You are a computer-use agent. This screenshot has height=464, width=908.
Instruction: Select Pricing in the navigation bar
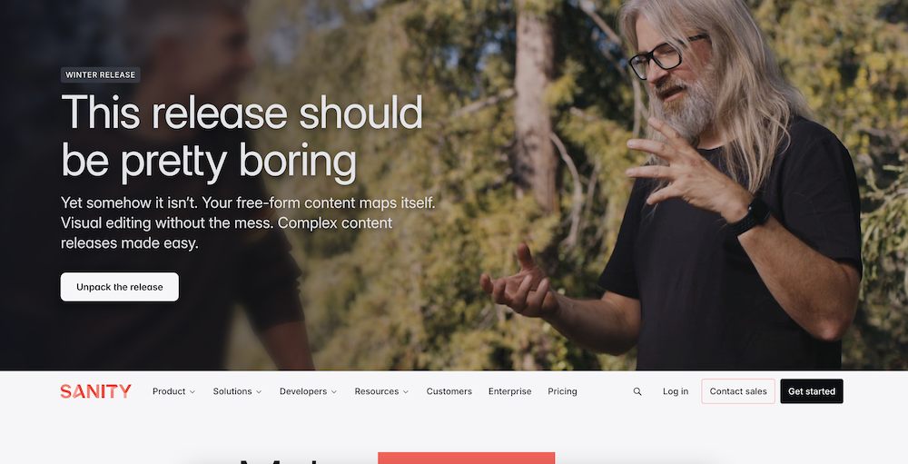tap(562, 391)
